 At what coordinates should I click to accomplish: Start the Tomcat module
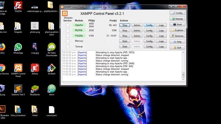pyautogui.click(x=125, y=46)
